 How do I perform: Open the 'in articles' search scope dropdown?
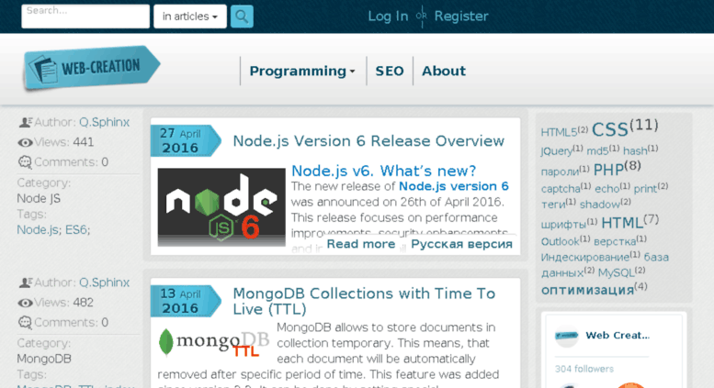point(190,17)
